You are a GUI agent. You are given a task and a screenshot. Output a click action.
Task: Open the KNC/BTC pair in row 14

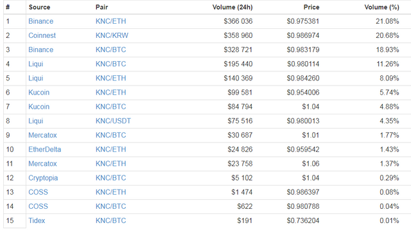click(x=110, y=206)
